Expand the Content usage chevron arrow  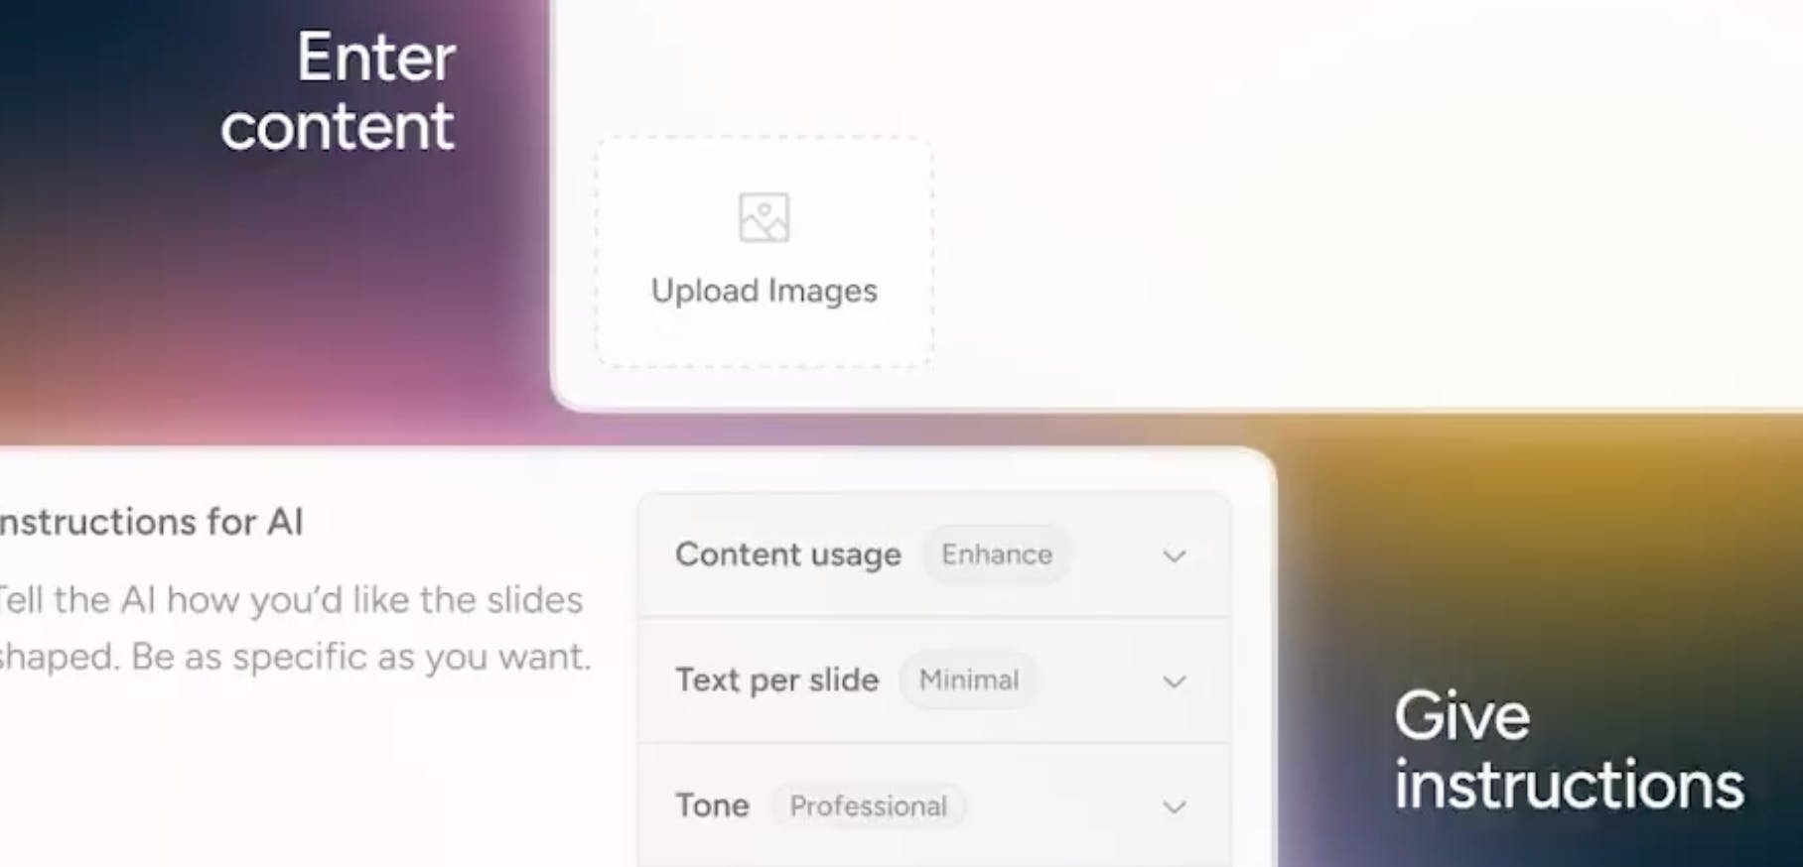click(1175, 556)
